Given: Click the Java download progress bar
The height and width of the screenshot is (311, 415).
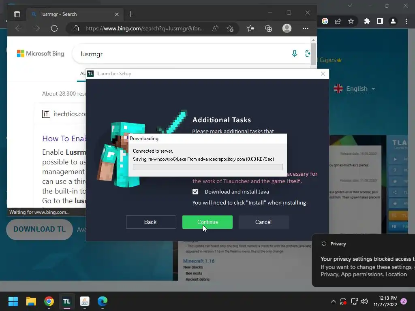Looking at the screenshot, I should 208,167.
